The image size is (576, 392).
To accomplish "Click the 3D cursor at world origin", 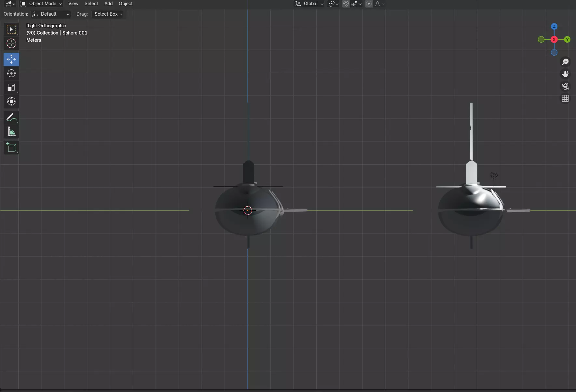I will (x=248, y=211).
